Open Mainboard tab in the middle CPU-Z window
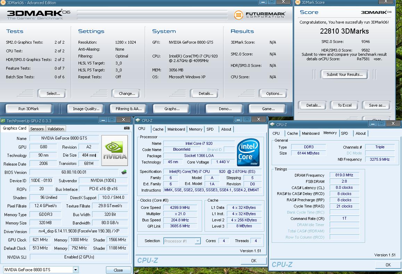This screenshot has height=274, width=402. [176, 129]
